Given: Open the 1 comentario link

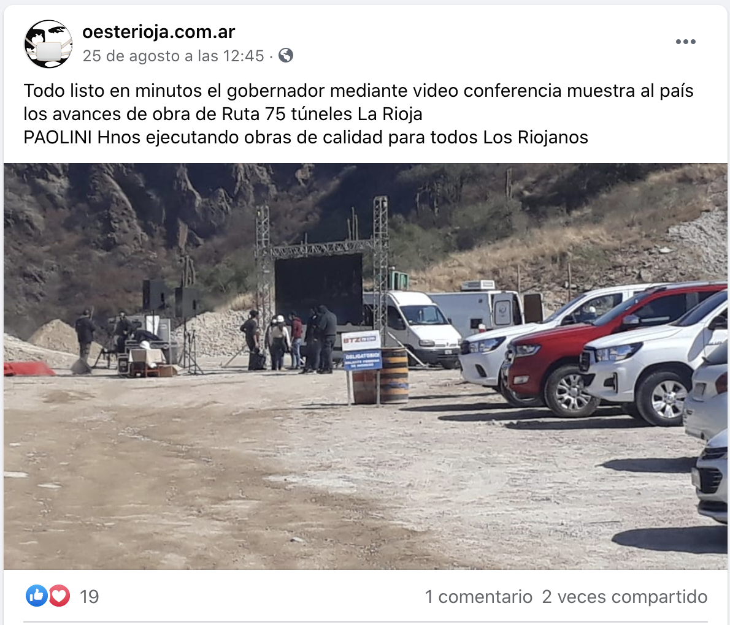Looking at the screenshot, I should (478, 597).
